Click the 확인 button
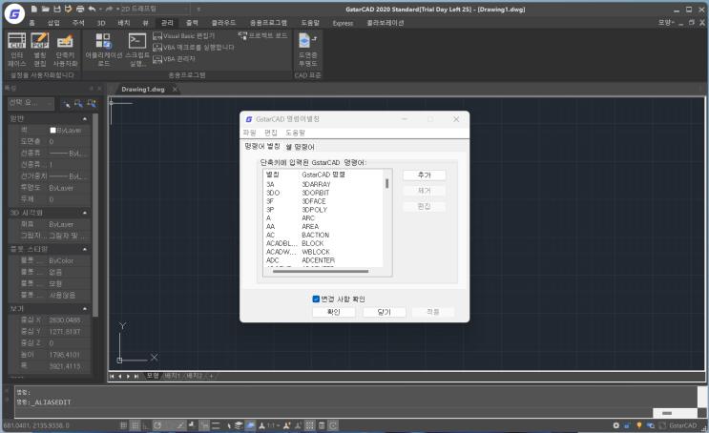The image size is (709, 433). click(x=334, y=312)
